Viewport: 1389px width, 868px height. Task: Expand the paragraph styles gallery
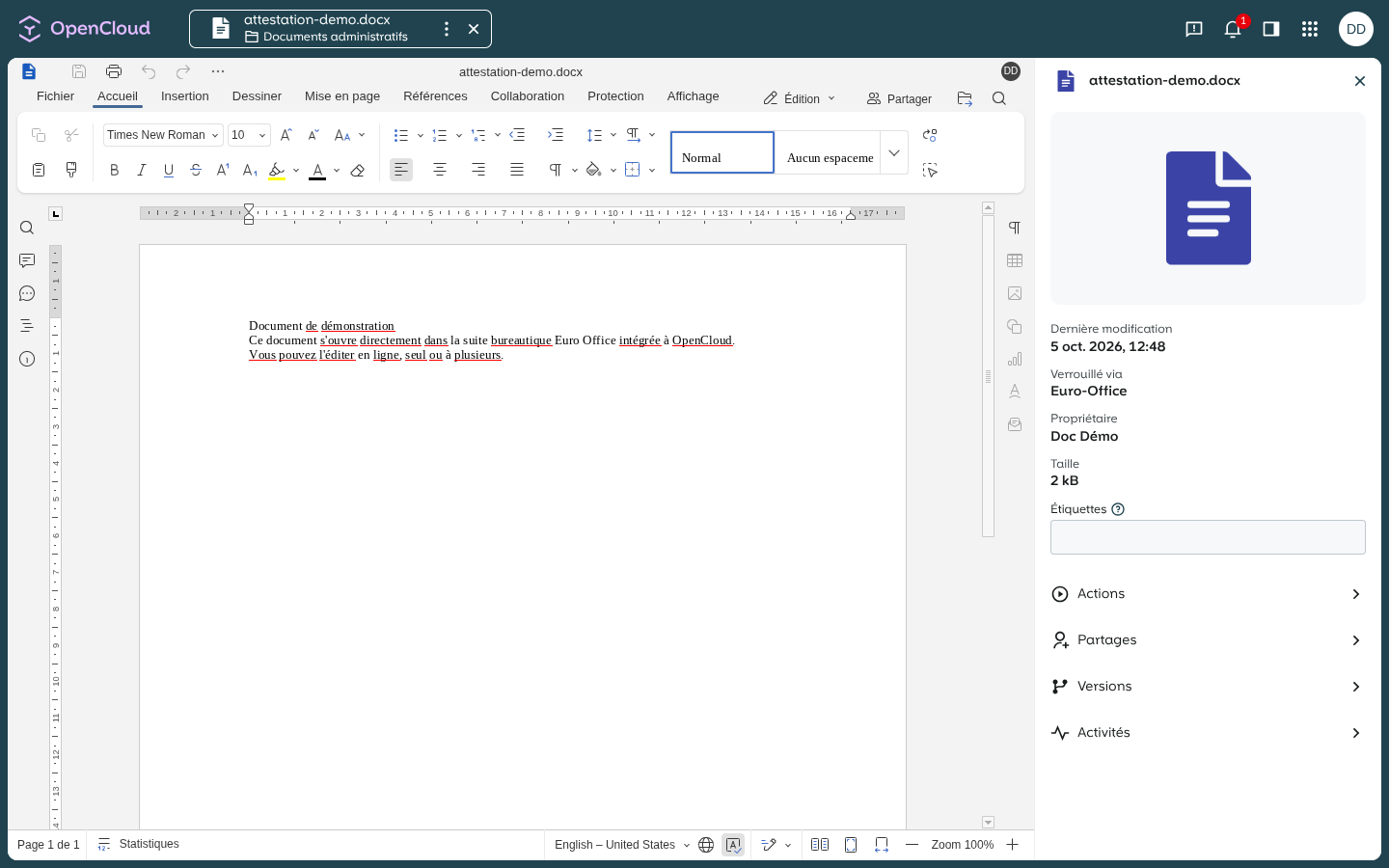[894, 152]
